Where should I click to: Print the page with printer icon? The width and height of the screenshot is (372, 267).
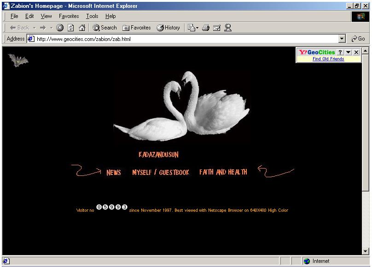pyautogui.click(x=206, y=28)
